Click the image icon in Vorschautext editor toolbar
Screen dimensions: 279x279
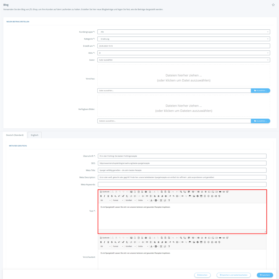(194, 242)
